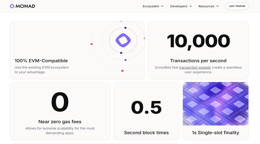
Task: Expand the Resources dropdown chevron
Action: [x=218, y=6]
